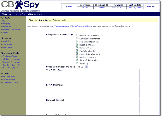Image resolution: width=162 pixels, height=116 pixels.
Task: Click the CB Spy logo image
Action: click(20, 6)
